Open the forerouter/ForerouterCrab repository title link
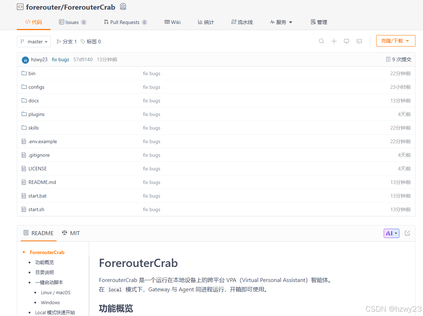The width and height of the screenshot is (423, 316). click(71, 7)
